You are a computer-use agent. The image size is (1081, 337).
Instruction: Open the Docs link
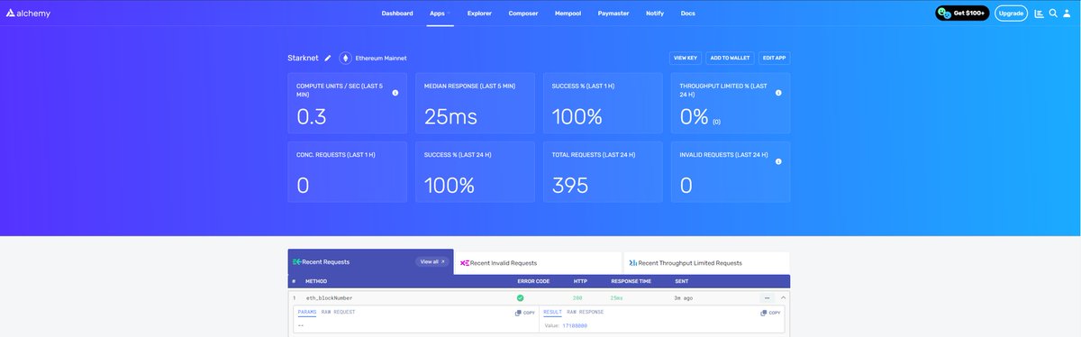(x=687, y=14)
